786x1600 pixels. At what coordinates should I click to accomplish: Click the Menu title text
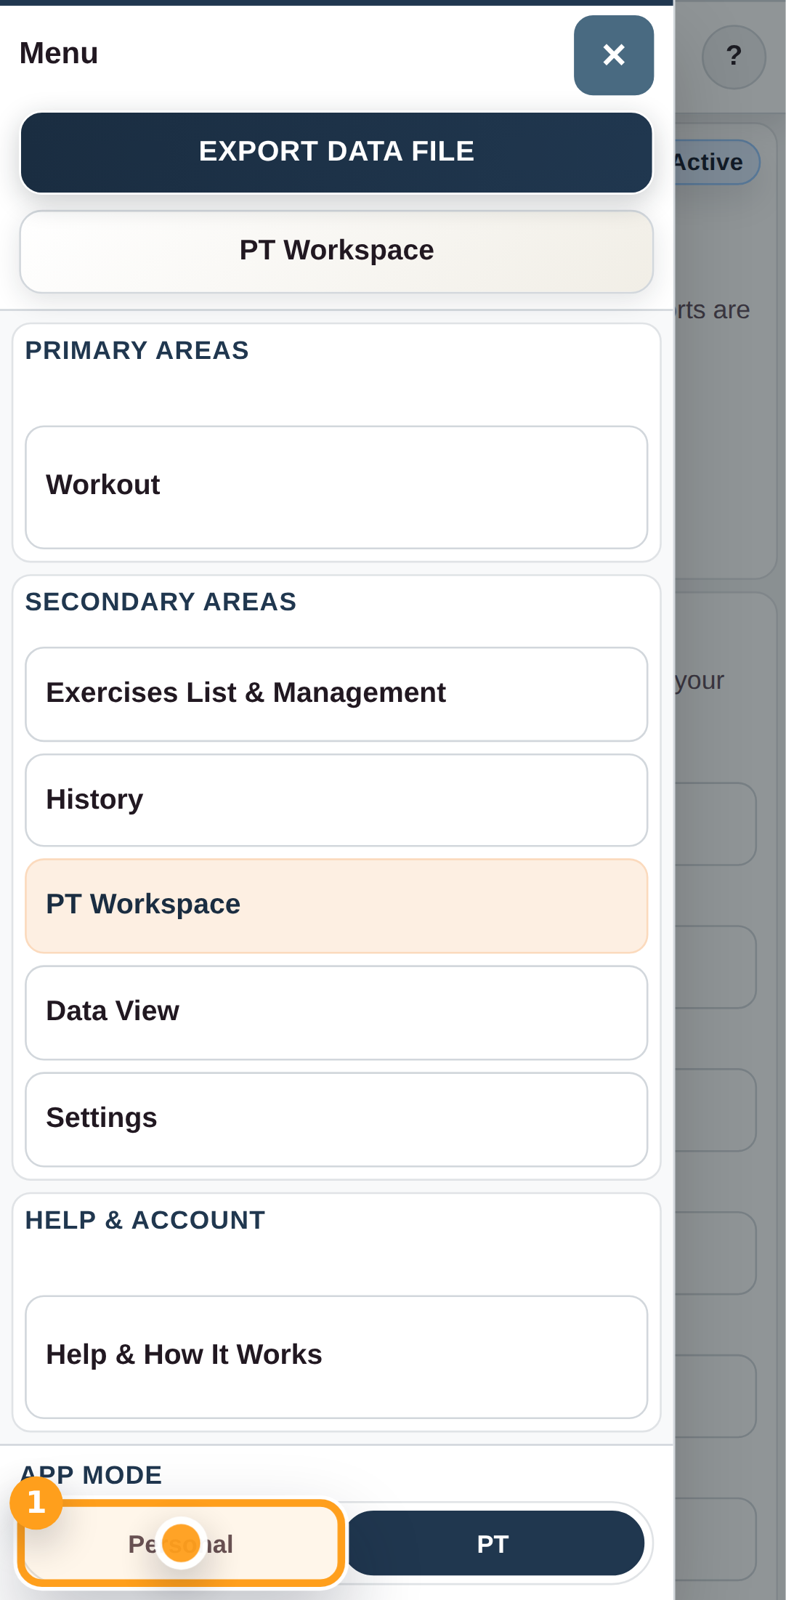pos(59,54)
